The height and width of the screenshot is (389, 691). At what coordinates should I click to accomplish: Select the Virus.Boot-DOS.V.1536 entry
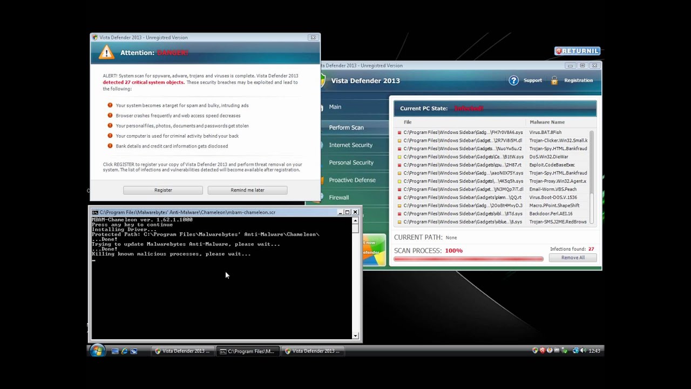click(x=553, y=197)
